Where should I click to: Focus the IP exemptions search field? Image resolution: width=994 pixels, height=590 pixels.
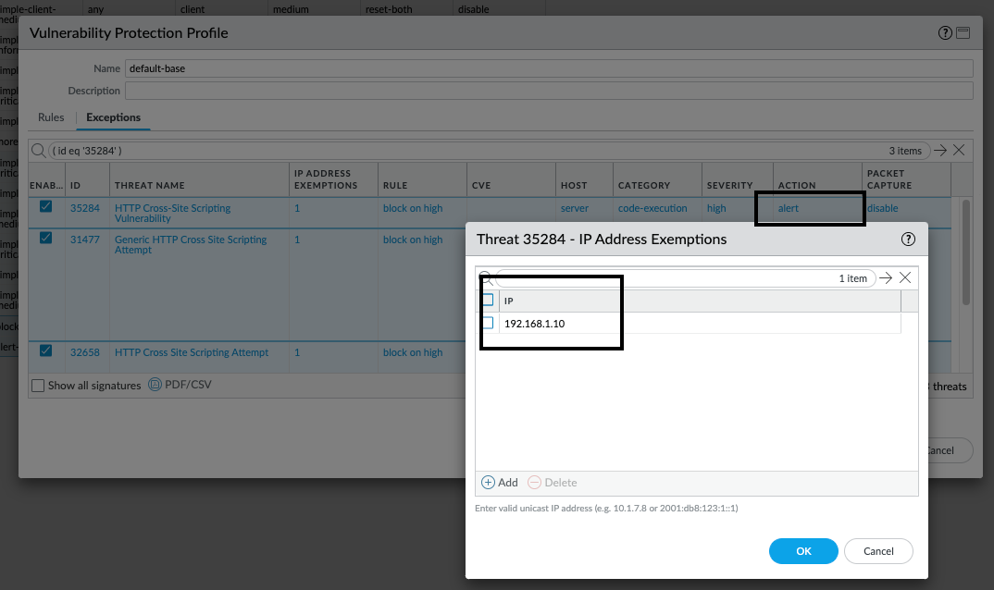(x=685, y=278)
